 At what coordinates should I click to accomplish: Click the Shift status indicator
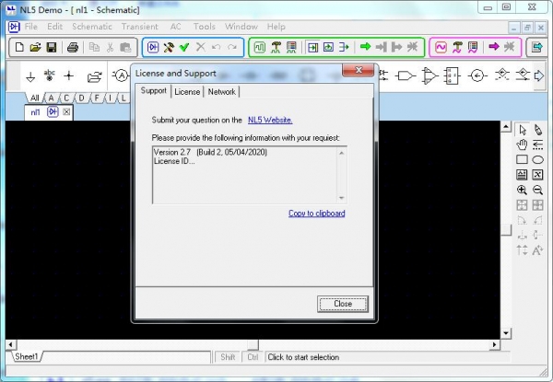(228, 357)
